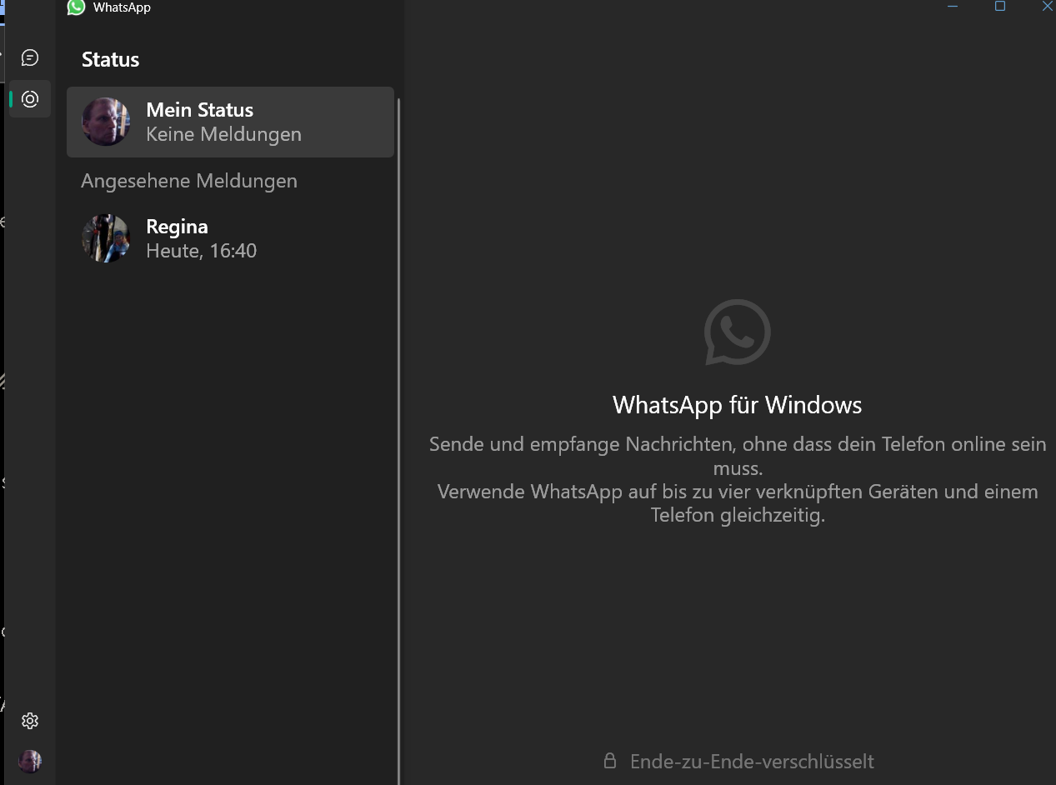
Task: Open own profile picture in sidebar
Action: tap(30, 761)
